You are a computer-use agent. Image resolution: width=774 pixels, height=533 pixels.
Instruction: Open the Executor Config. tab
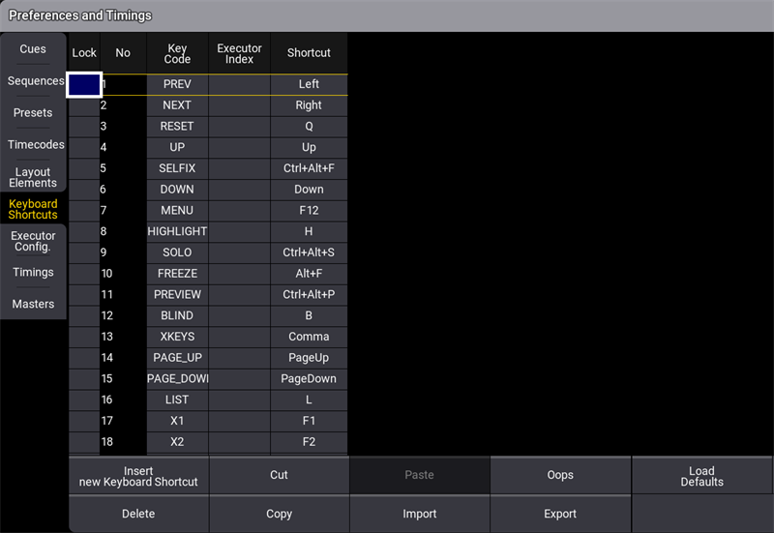click(x=33, y=241)
